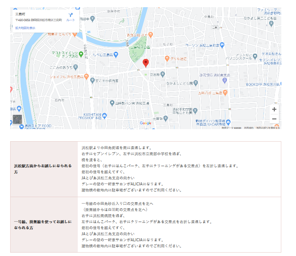Select the ローソン 浜松三島町店 store icon

222,45
